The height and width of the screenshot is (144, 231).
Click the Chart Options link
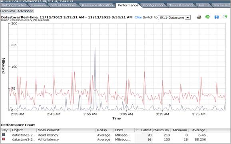coord(138,18)
